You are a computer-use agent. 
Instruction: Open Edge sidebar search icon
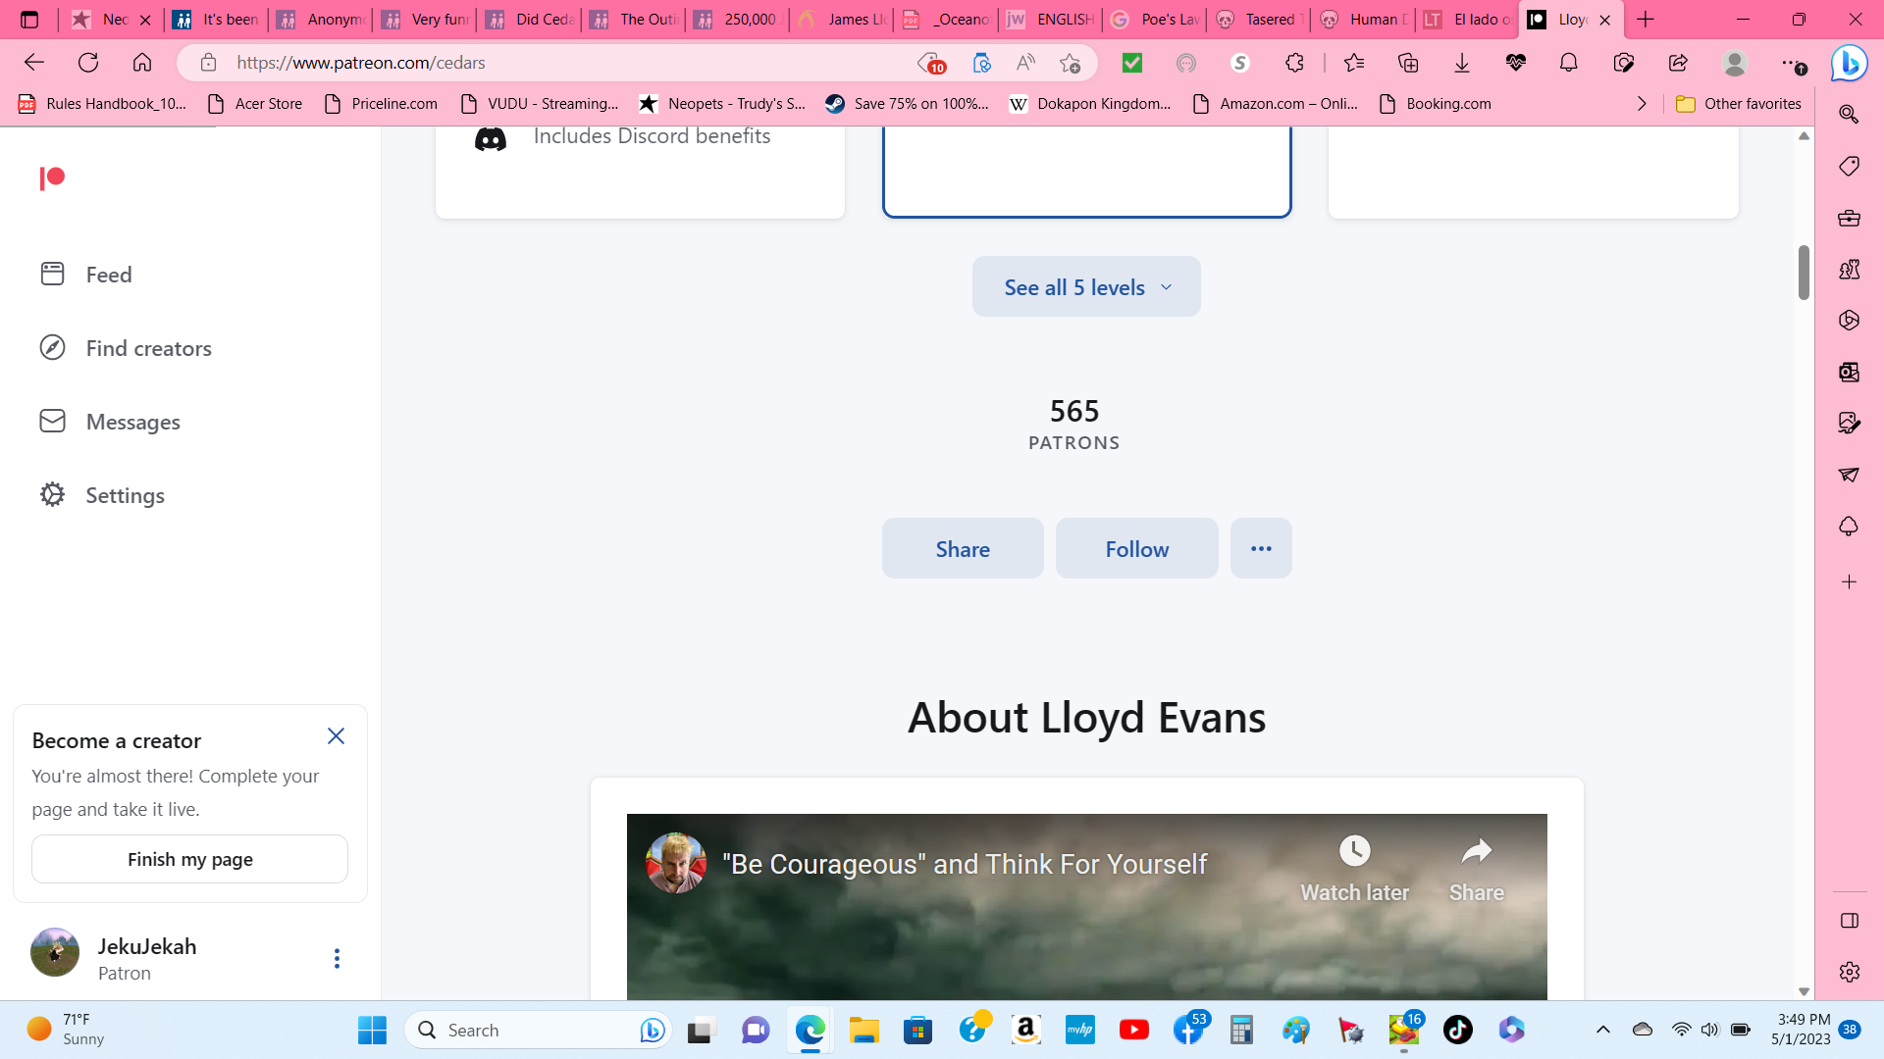pos(1849,114)
